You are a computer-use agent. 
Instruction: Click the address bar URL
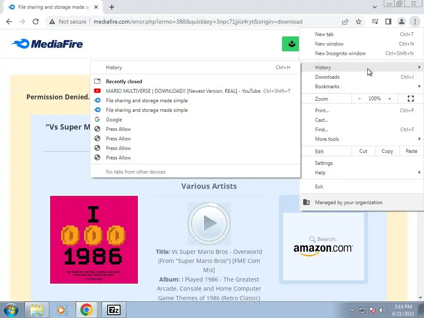(198, 22)
